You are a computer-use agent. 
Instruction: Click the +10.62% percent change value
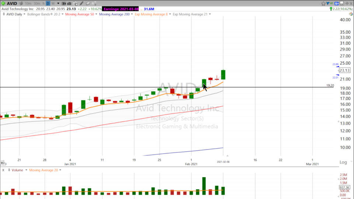pyautogui.click(x=95, y=9)
